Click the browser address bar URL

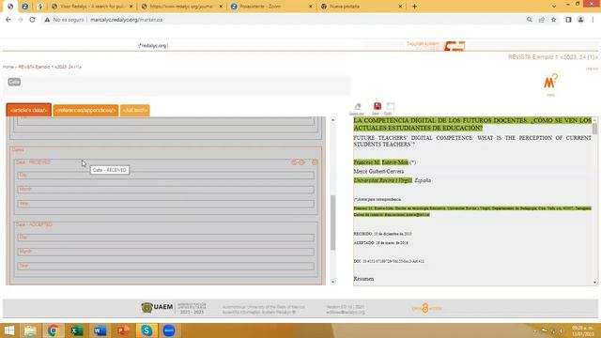coord(126,20)
